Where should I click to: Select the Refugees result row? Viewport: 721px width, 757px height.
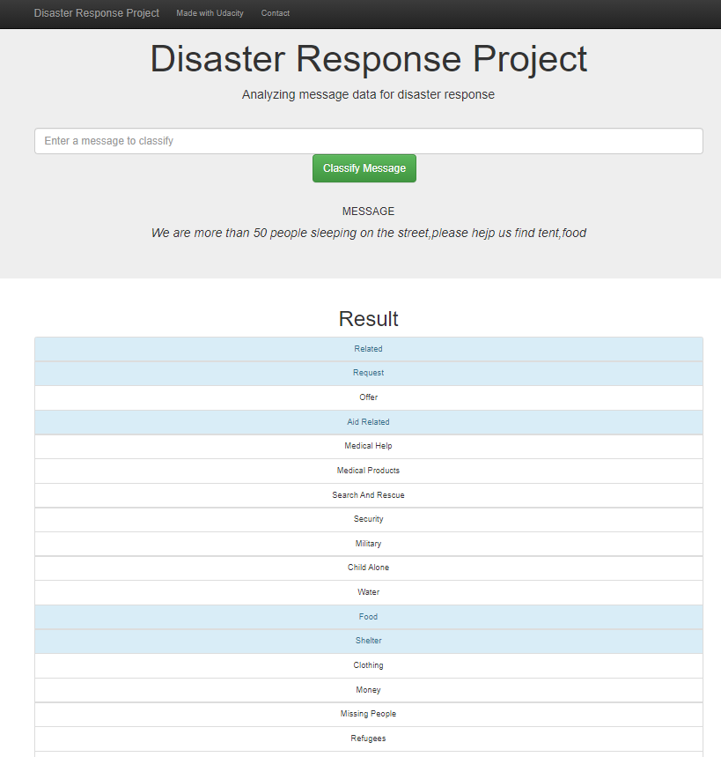pyautogui.click(x=369, y=738)
